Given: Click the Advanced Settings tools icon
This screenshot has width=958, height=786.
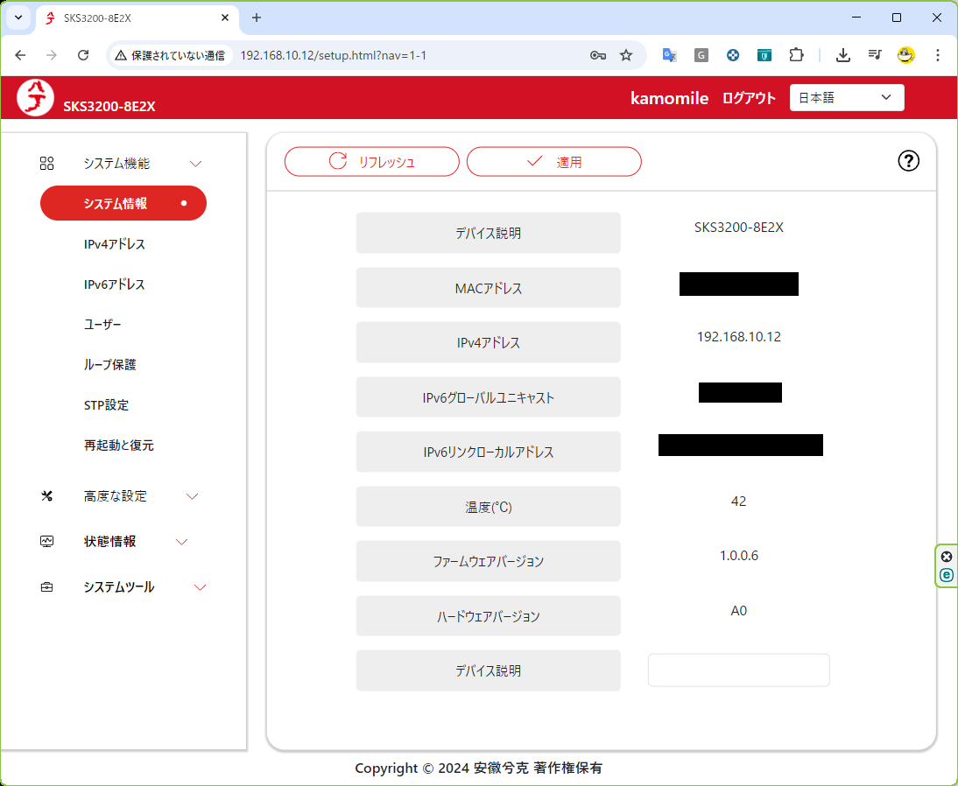Looking at the screenshot, I should (x=47, y=496).
